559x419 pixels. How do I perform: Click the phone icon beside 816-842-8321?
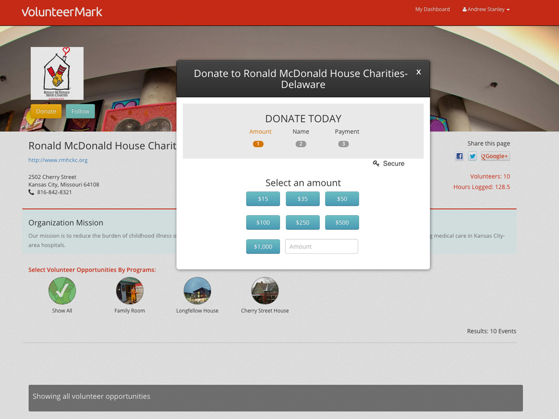pyautogui.click(x=31, y=192)
